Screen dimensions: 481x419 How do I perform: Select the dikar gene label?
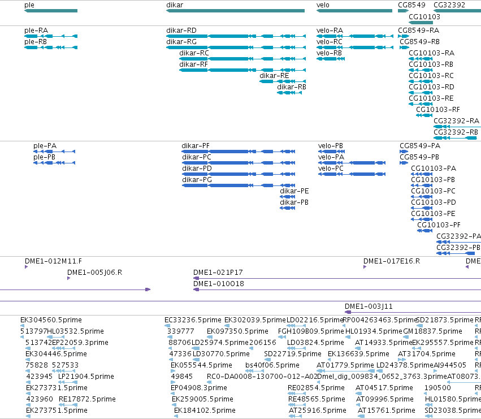tap(175, 5)
